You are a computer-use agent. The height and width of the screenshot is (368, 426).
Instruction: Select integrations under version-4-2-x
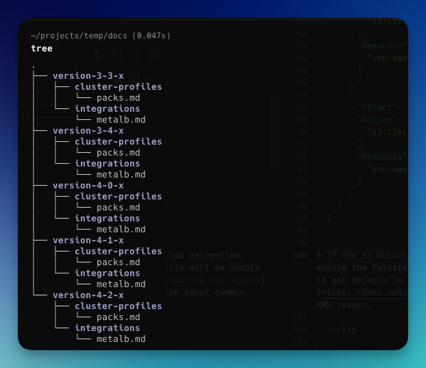pyautogui.click(x=108, y=328)
